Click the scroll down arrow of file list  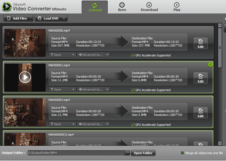click(220, 143)
